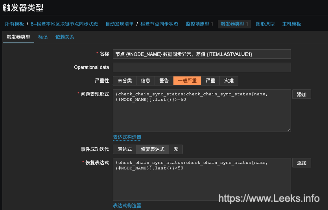The height and width of the screenshot is (210, 328).
Task: Set severity to 未分类
Action: [x=125, y=81]
